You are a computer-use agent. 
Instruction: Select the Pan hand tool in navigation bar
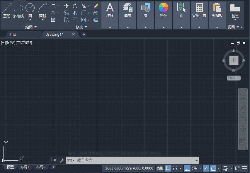(x=243, y=109)
